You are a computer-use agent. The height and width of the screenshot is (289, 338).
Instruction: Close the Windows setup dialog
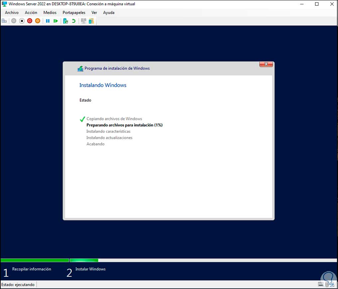pyautogui.click(x=266, y=64)
